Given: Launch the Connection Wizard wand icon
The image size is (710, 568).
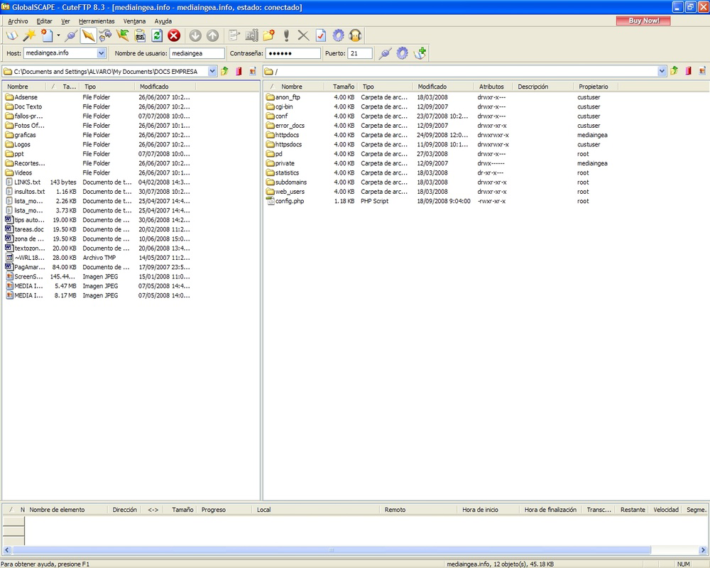Looking at the screenshot, I should [x=29, y=35].
